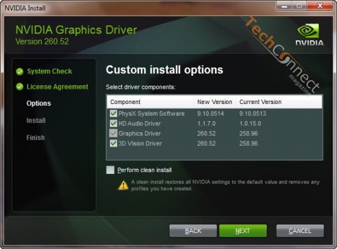Image resolution: width=337 pixels, height=249 pixels.
Task: Click the New Version column header
Action: coord(214,102)
